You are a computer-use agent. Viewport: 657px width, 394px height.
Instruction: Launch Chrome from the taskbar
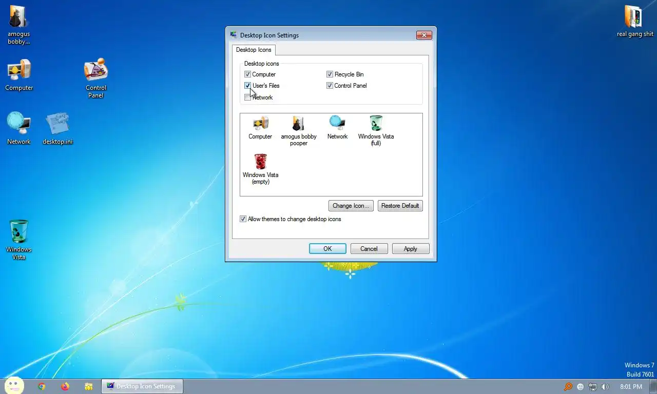[42, 386]
